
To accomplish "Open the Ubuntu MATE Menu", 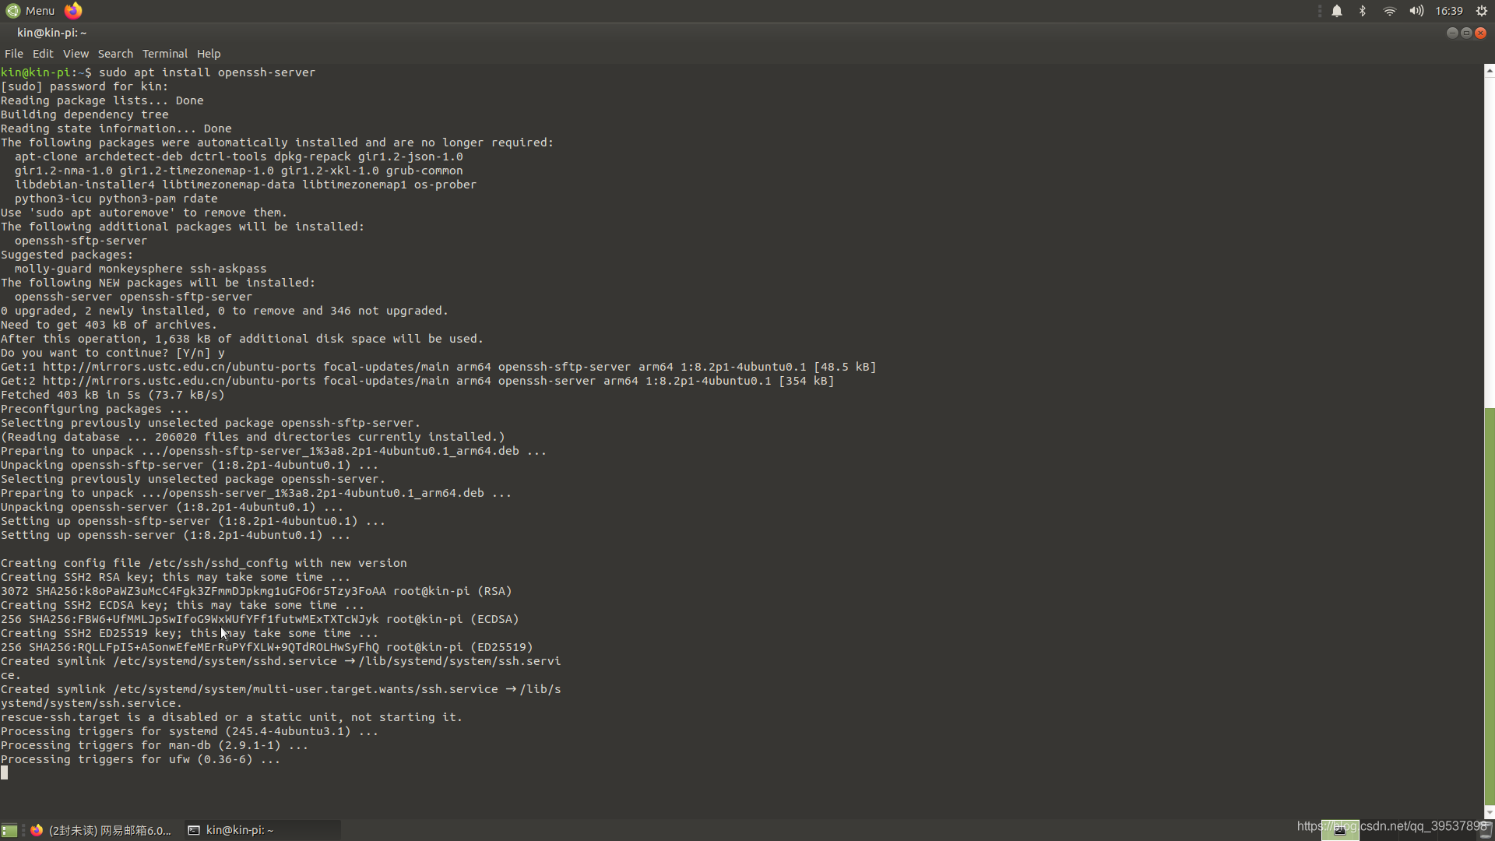I will 30,11.
